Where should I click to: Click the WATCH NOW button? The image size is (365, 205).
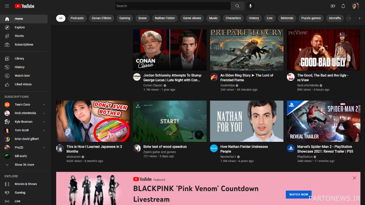click(x=299, y=194)
